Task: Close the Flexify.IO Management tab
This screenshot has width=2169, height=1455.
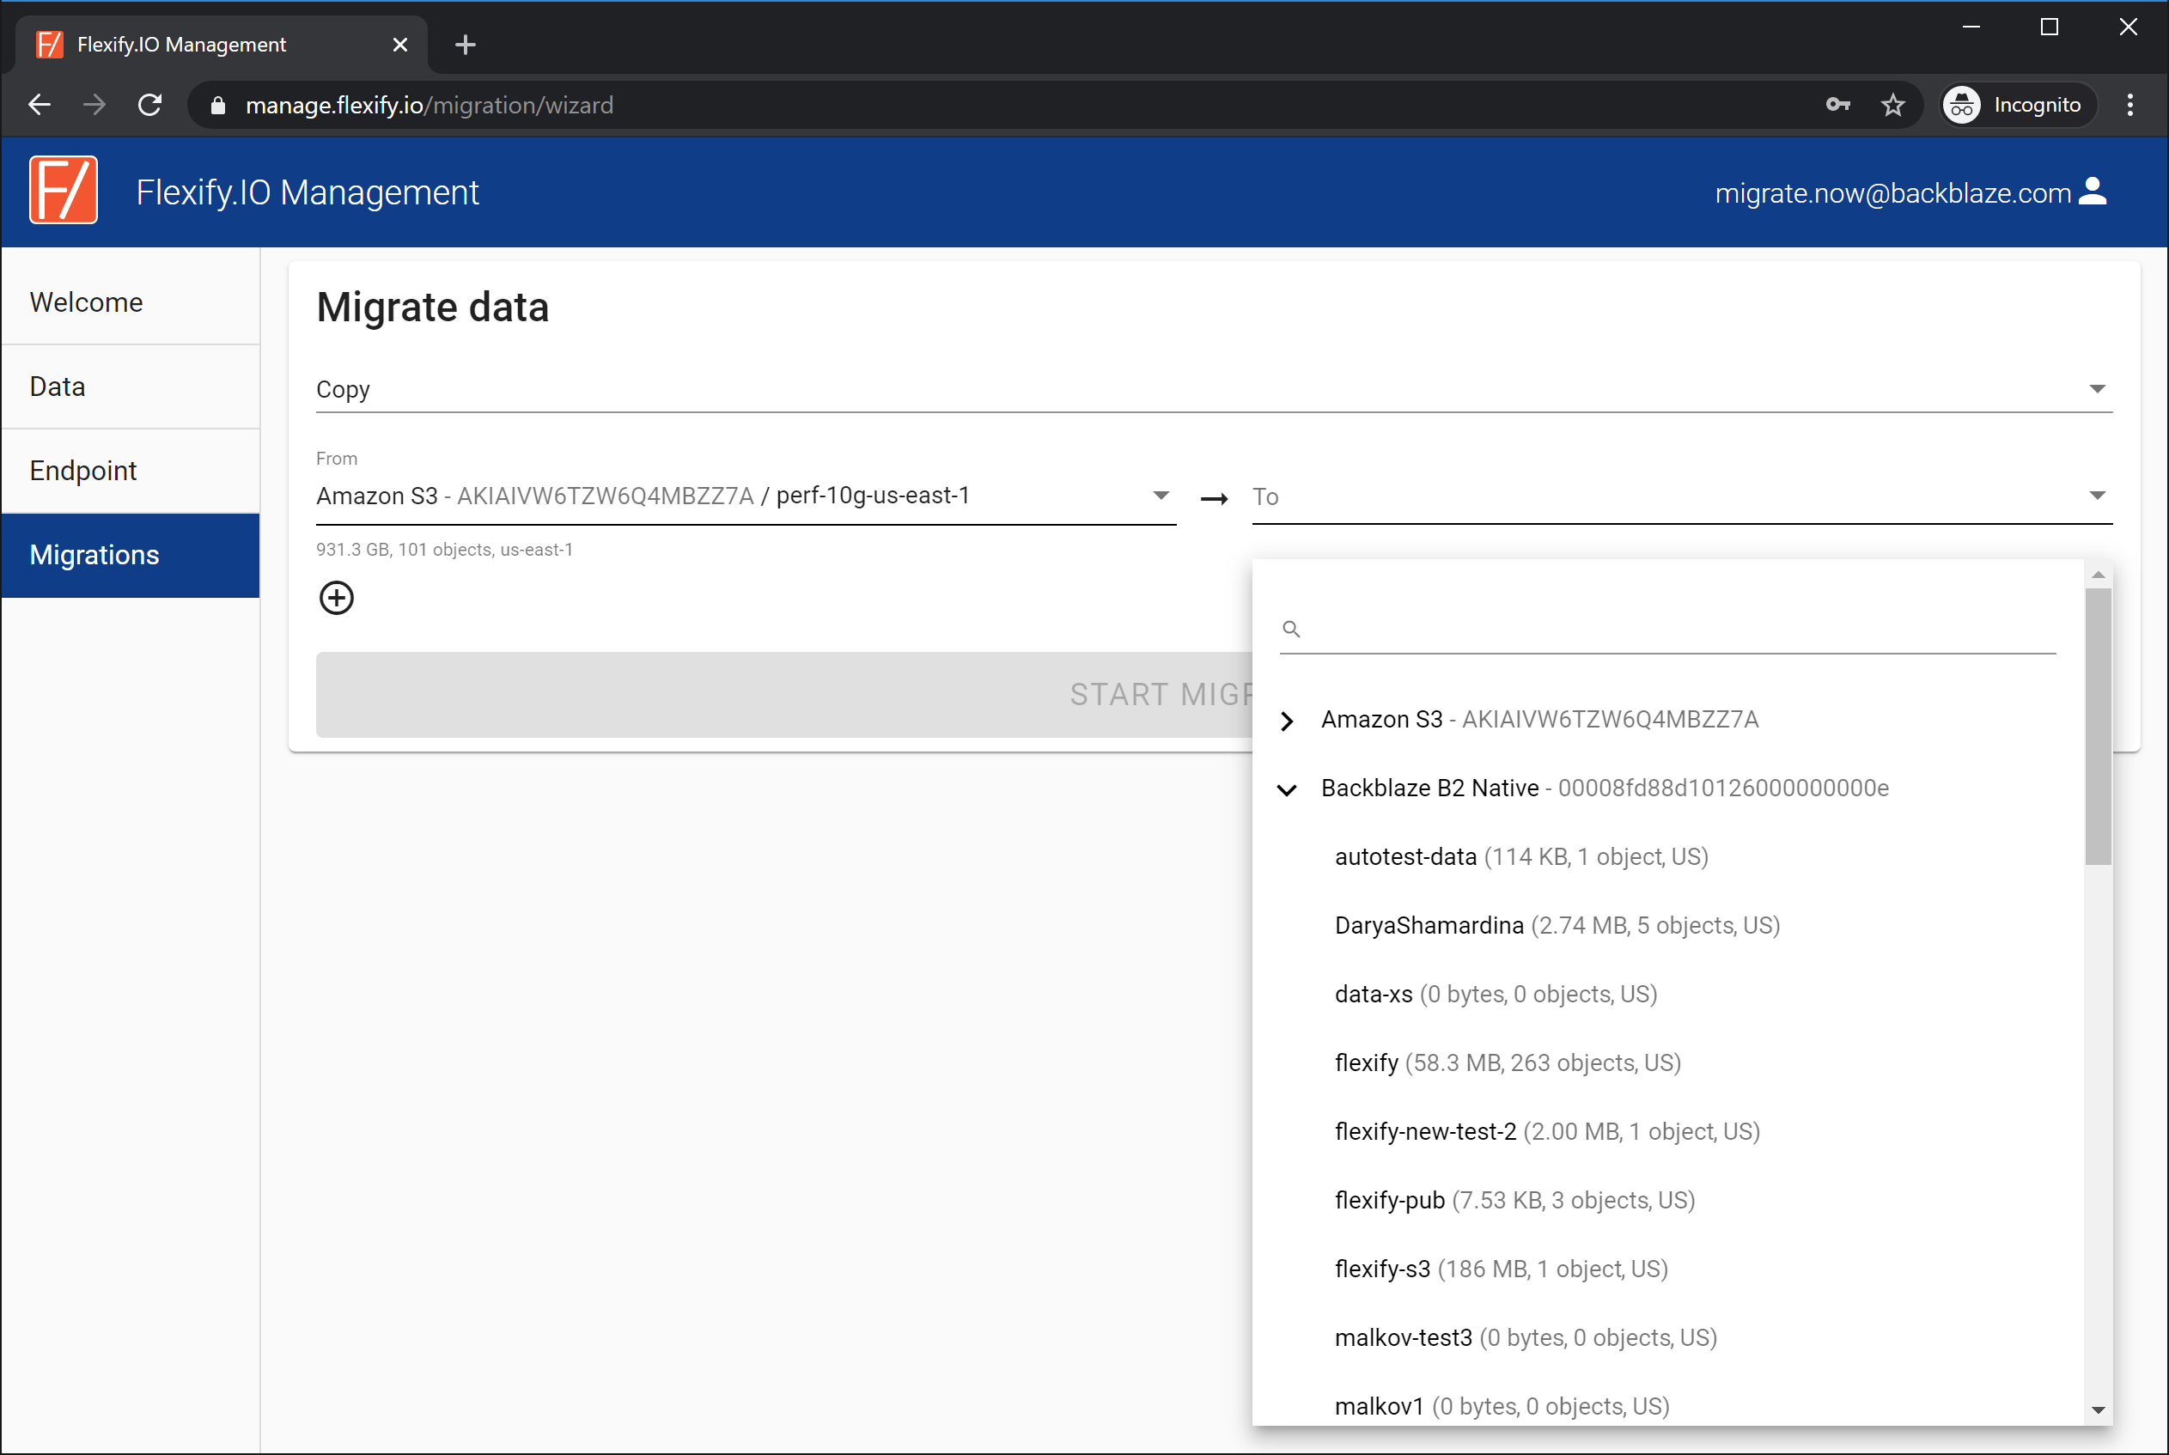Action: [x=400, y=45]
